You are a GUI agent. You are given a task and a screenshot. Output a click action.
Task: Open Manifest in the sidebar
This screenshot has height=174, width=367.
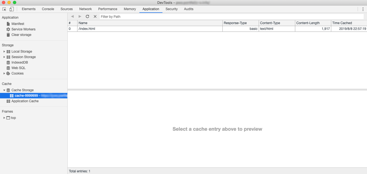pos(18,24)
